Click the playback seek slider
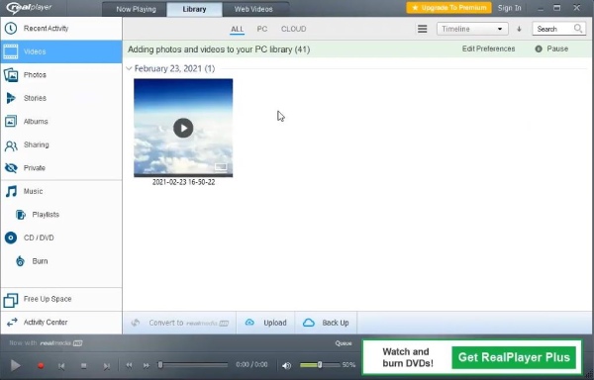 193,365
